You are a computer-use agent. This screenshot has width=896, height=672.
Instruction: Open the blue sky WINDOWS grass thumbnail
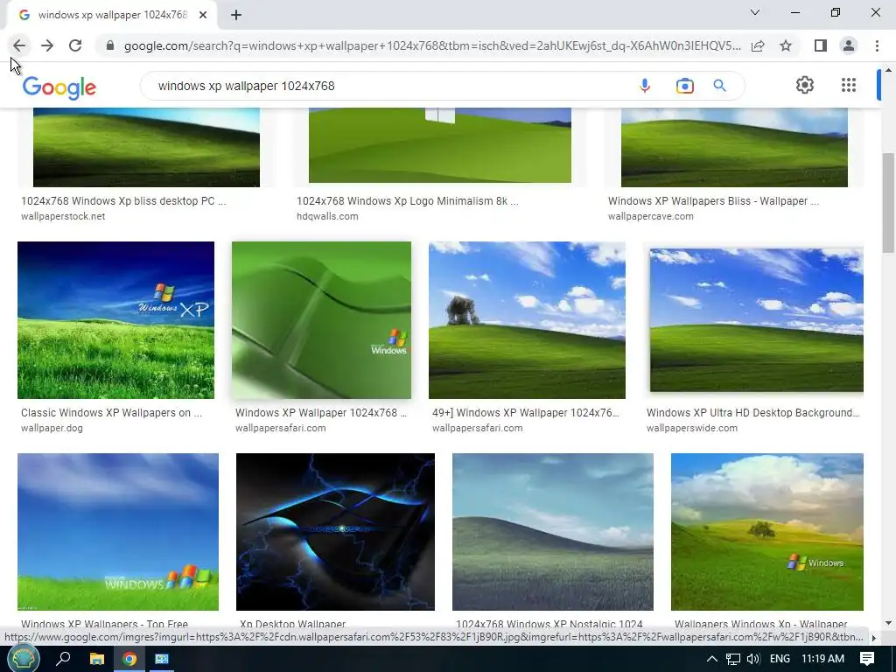pos(118,532)
